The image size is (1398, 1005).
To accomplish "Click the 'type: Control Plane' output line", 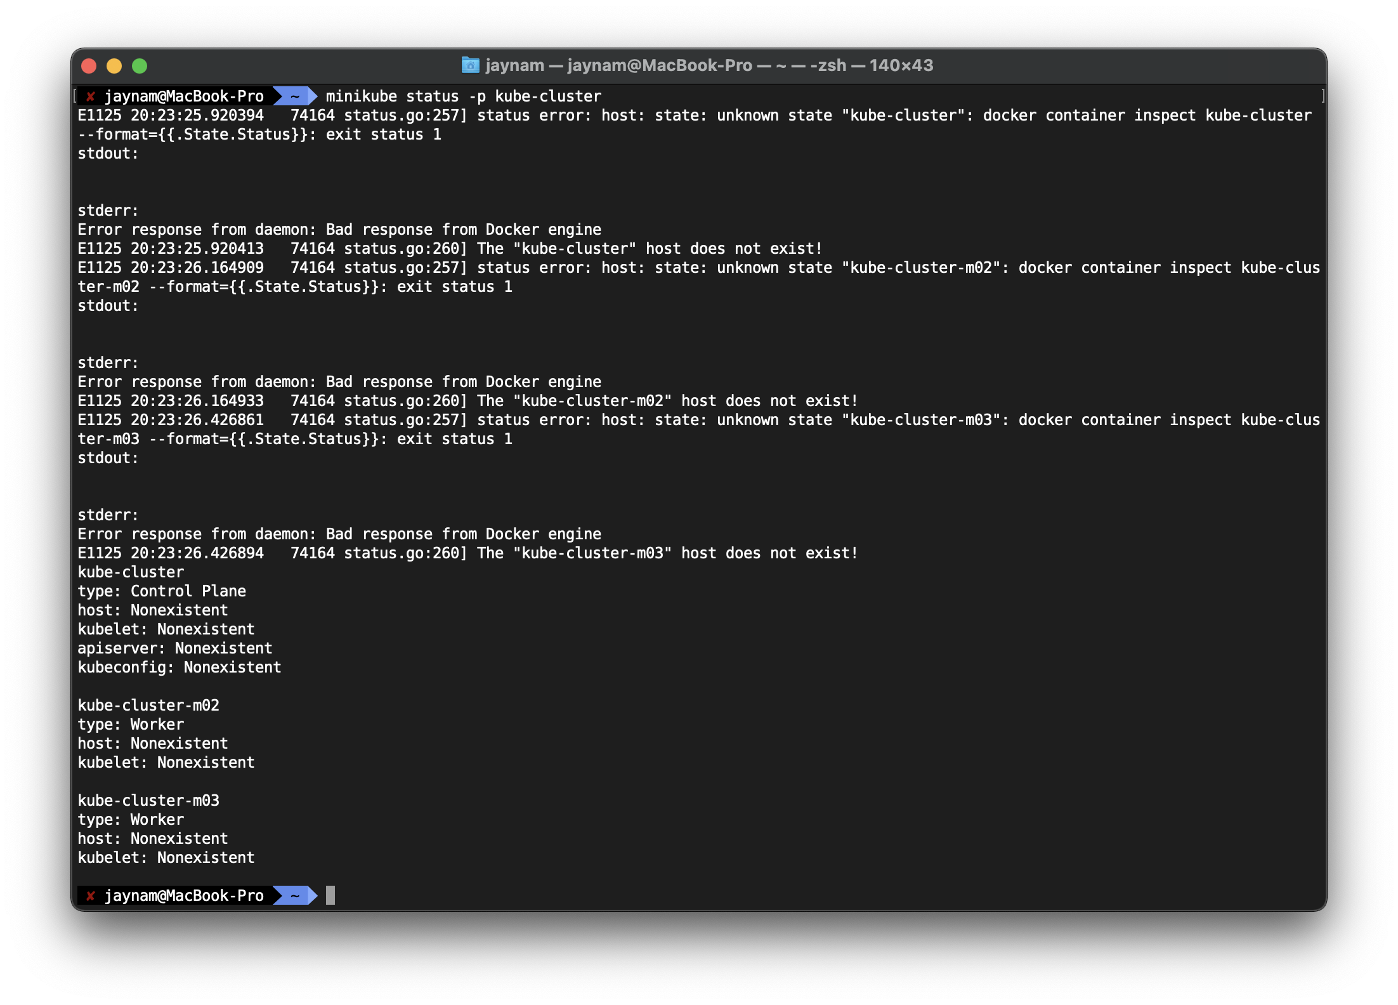I will coord(162,591).
